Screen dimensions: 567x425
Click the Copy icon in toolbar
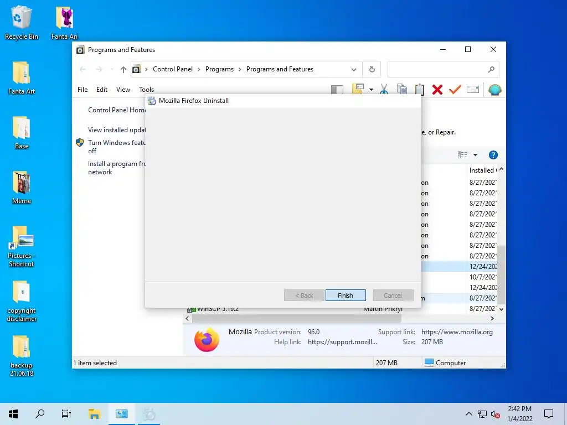point(402,89)
